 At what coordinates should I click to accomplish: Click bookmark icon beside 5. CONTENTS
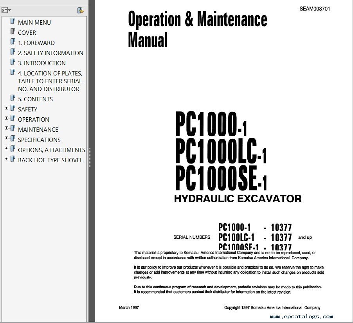(13, 98)
